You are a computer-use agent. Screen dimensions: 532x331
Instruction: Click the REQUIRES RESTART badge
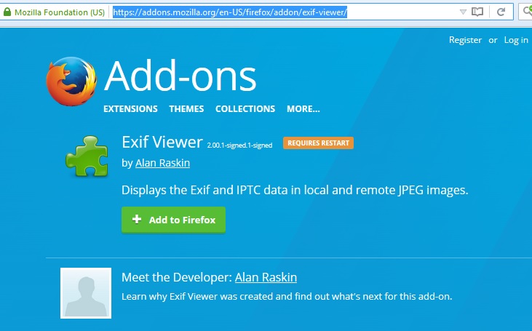click(x=318, y=143)
